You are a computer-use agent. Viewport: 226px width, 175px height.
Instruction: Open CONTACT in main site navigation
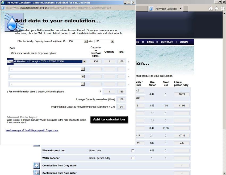167,42
